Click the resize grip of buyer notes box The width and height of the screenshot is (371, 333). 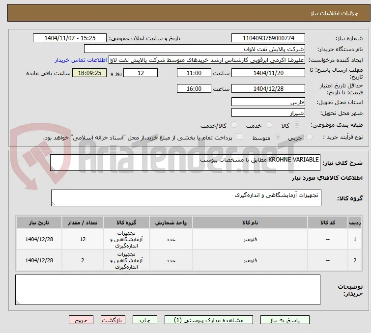click(x=18, y=302)
